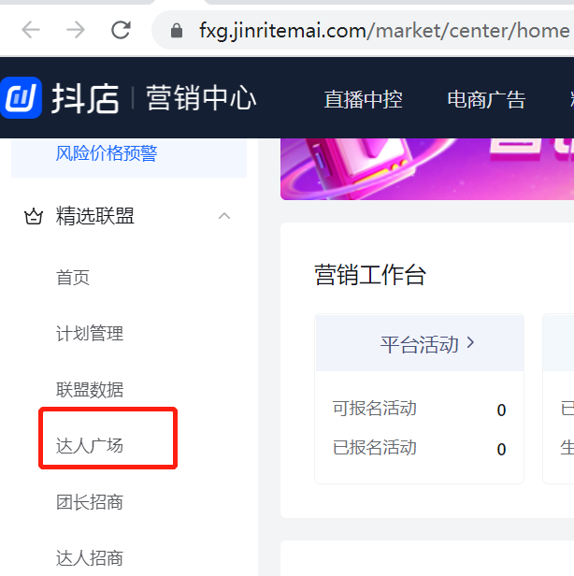Open 平台活动 via its arrow chevron
This screenshot has width=574, height=576.
(471, 343)
